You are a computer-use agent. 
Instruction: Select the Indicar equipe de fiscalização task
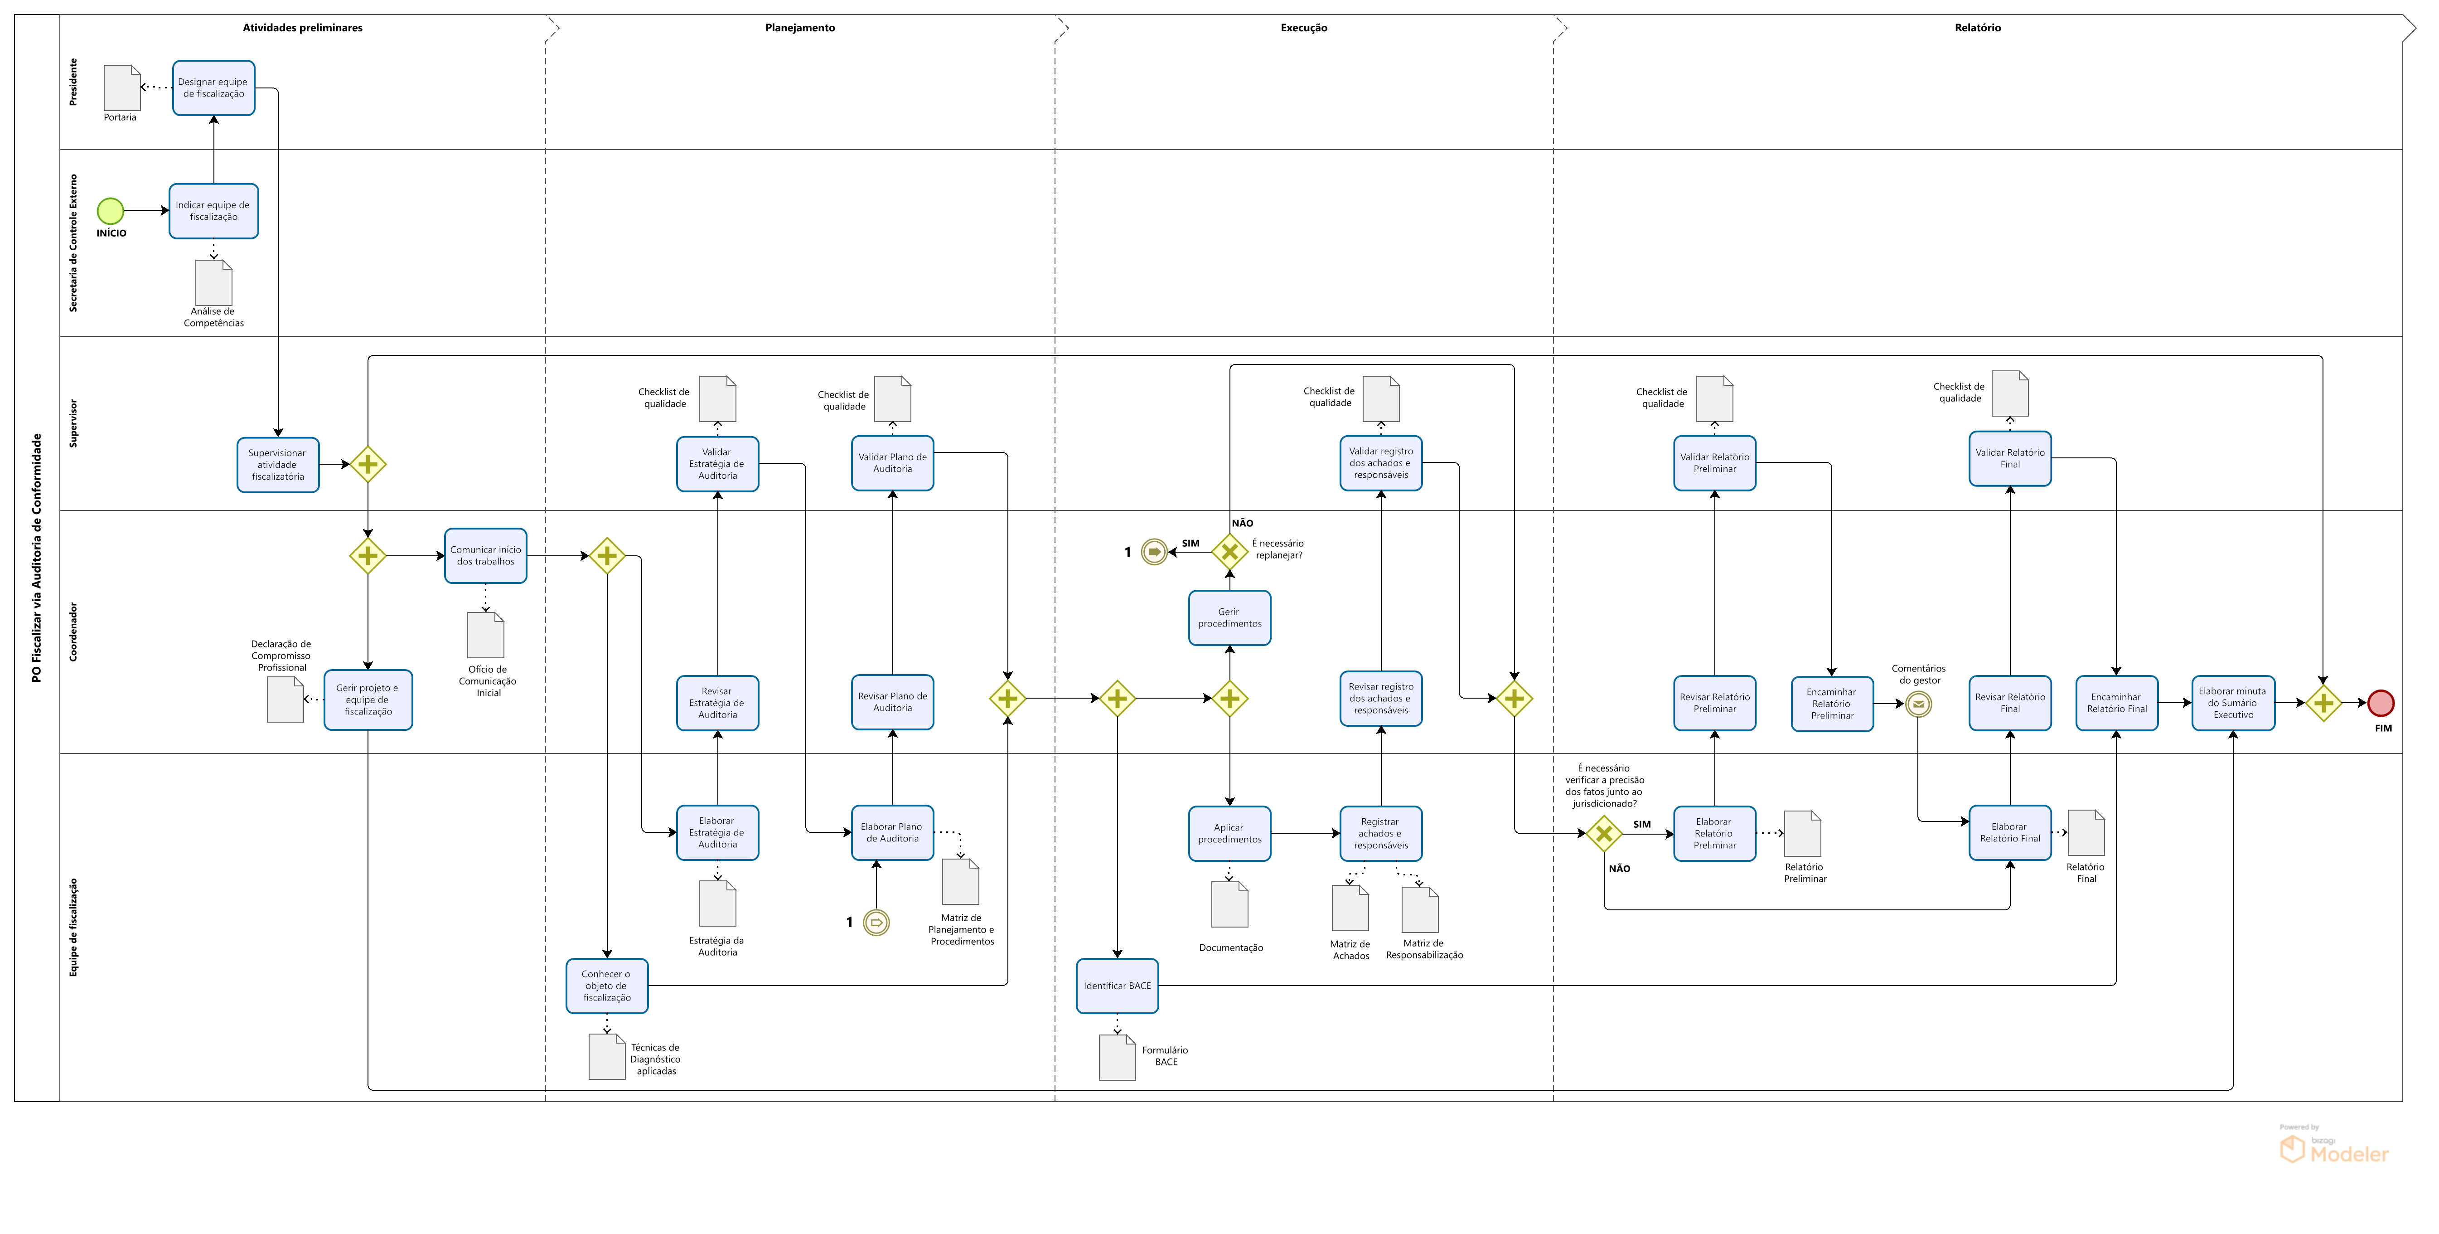[x=214, y=211]
